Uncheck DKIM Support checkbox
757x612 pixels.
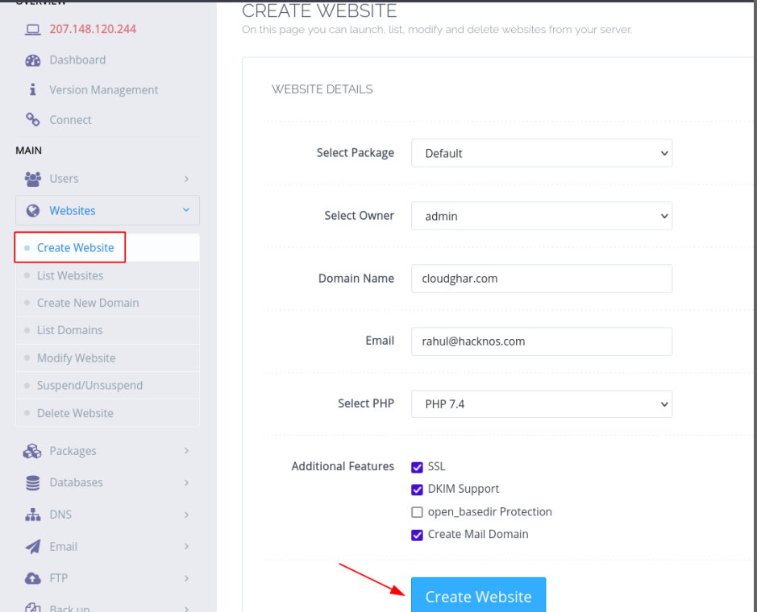[x=417, y=490]
